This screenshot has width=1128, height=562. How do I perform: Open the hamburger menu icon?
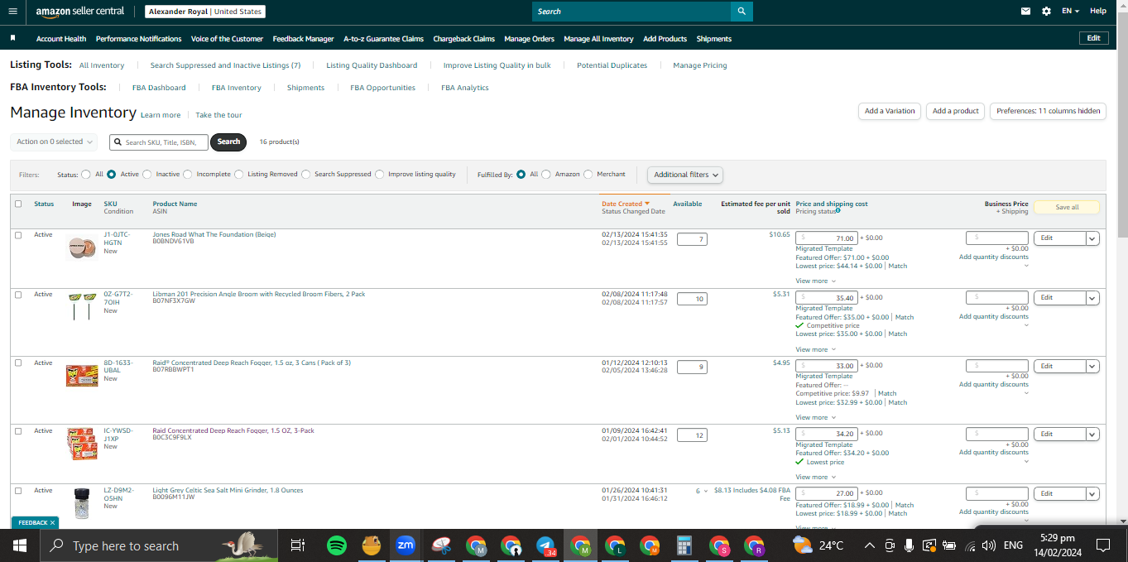12,12
